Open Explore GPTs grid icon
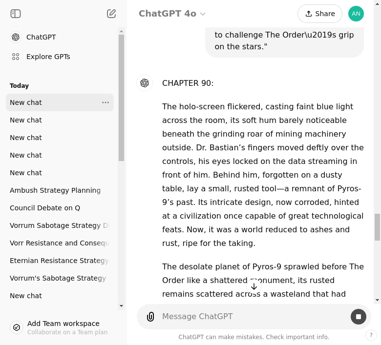381x345 pixels. pyautogui.click(x=16, y=57)
